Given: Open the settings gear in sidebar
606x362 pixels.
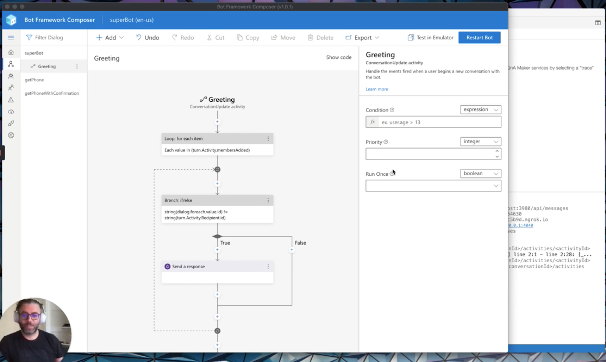Looking at the screenshot, I should pyautogui.click(x=11, y=135).
